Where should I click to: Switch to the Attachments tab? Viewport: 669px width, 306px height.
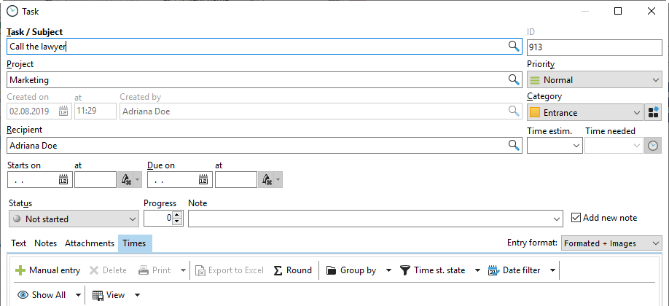89,243
